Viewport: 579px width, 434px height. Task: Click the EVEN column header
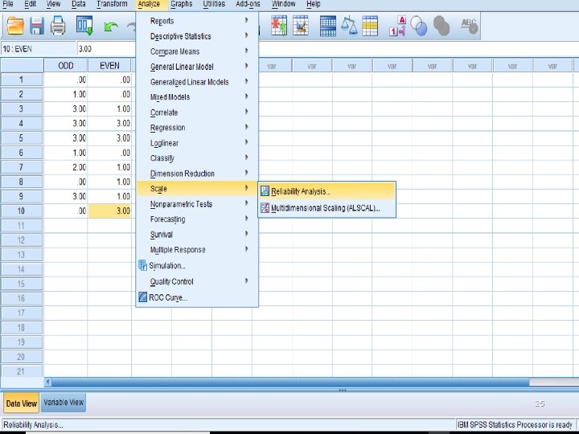pos(109,66)
